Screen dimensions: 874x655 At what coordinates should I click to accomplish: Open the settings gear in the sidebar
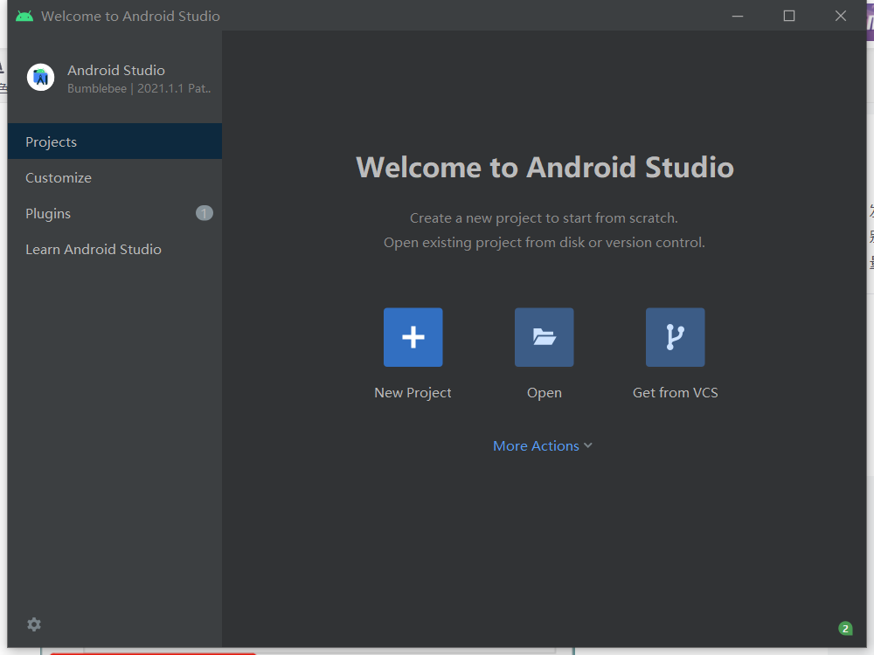pyautogui.click(x=34, y=624)
